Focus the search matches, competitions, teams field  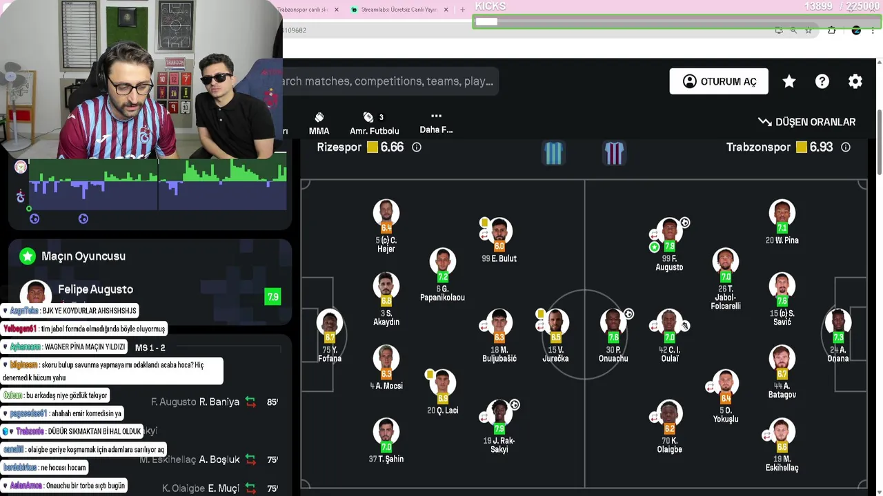390,81
